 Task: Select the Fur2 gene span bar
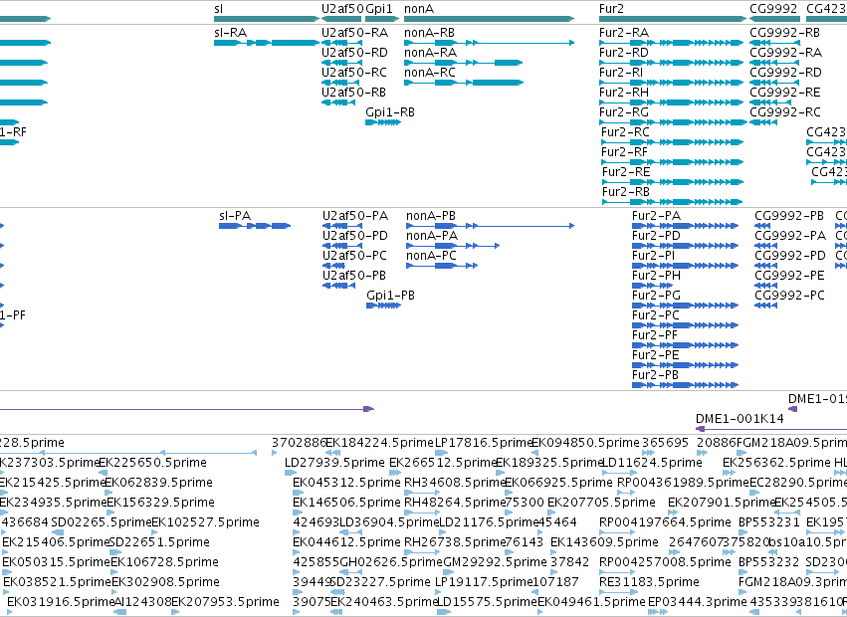[673, 19]
